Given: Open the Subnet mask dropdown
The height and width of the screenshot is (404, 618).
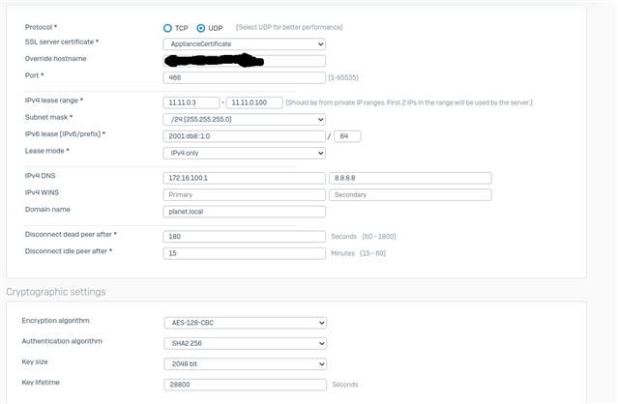Looking at the screenshot, I should [244, 119].
